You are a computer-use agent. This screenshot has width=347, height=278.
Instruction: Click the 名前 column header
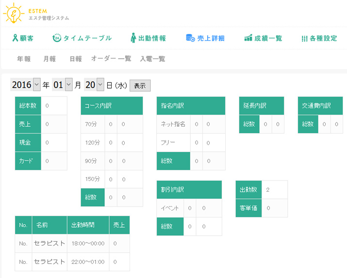(x=49, y=225)
